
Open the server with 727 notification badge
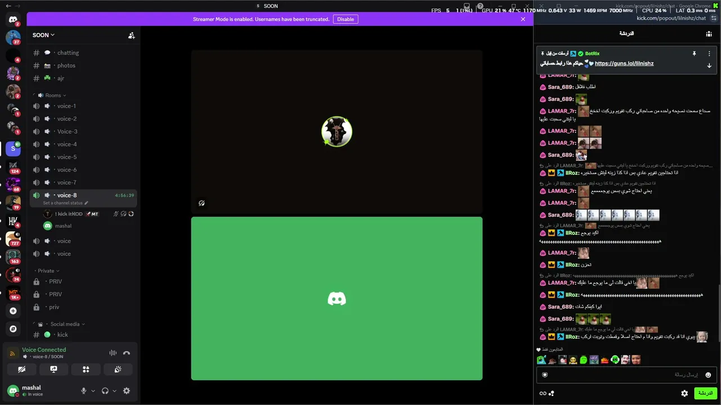tap(13, 239)
